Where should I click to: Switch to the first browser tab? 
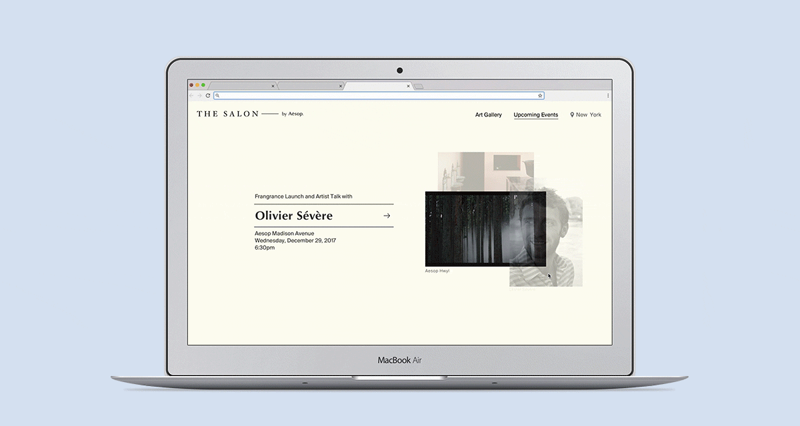click(x=242, y=86)
